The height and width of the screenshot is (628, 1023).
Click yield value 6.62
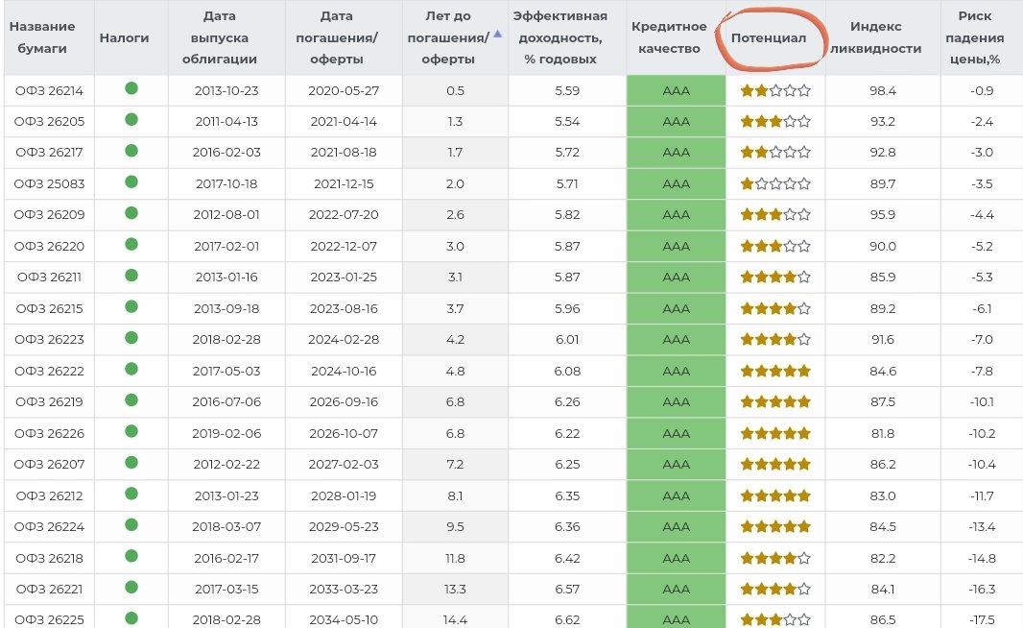click(567, 619)
